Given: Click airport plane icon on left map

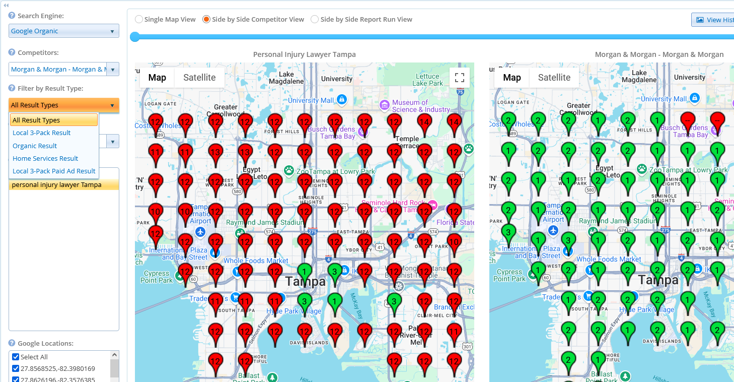Looking at the screenshot, I should pos(200,232).
